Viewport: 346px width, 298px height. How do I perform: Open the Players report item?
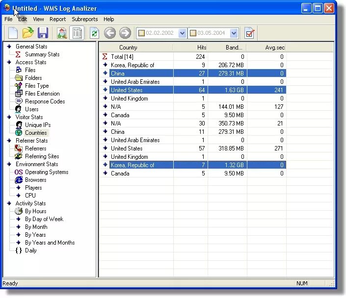33,188
